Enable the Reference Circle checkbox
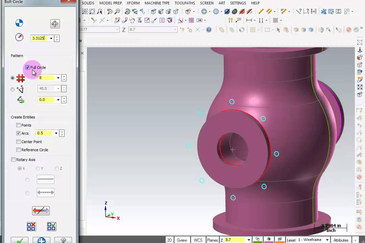Screen dimensions: 365x243 [18, 150]
